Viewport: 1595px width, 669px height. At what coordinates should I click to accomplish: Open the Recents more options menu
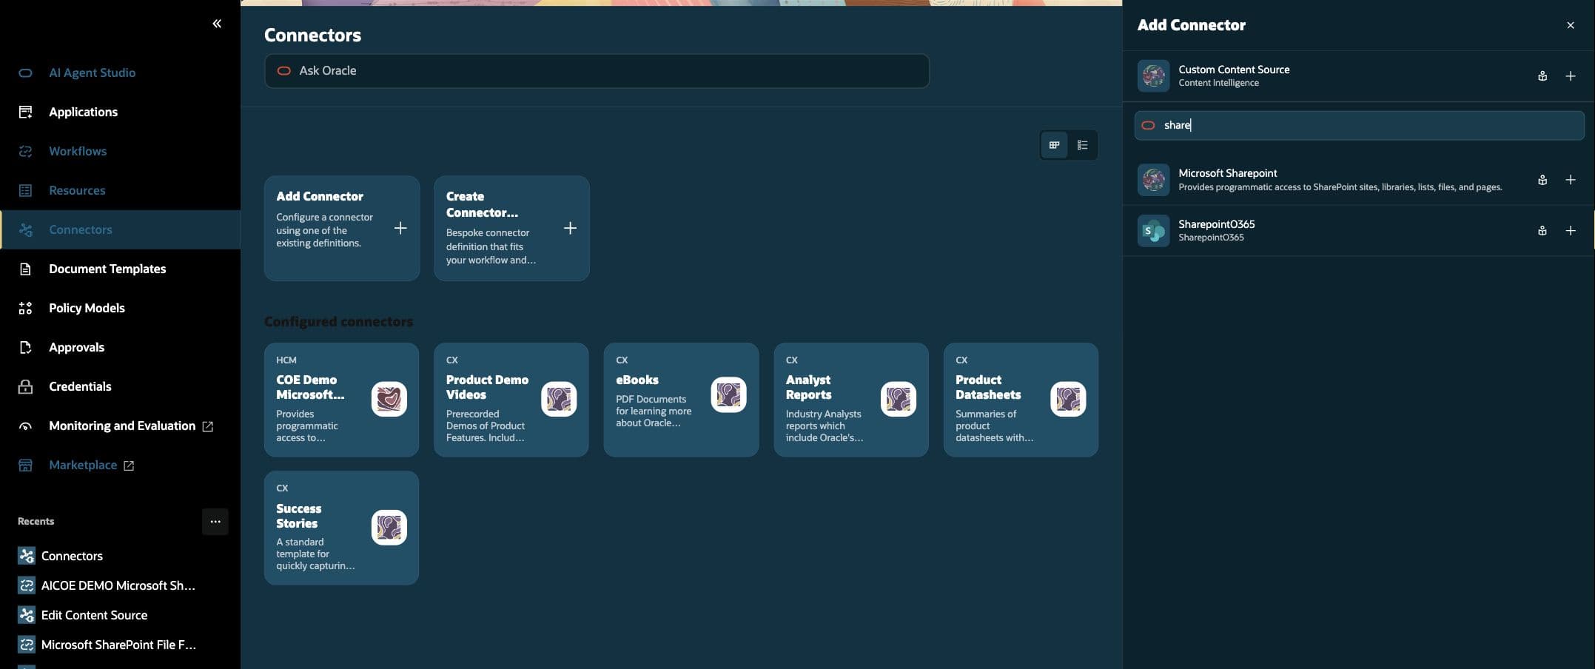tap(215, 521)
